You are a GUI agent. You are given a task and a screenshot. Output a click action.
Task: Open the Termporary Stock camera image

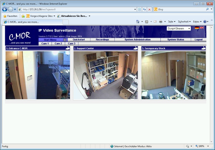[173, 75]
